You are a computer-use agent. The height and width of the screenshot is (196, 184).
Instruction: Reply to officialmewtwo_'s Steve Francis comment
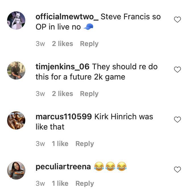[89, 44]
